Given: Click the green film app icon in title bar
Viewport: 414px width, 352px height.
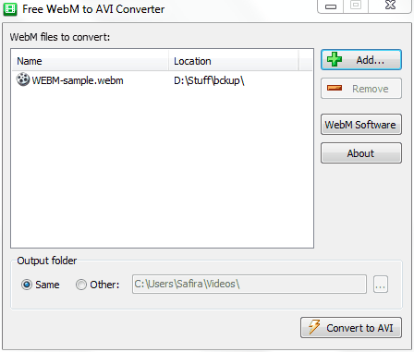Looking at the screenshot, I should pos(10,9).
